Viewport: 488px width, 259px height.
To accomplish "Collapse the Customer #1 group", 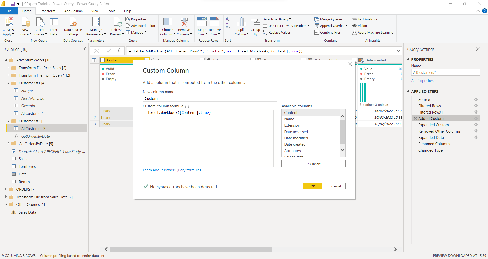I will tap(8, 83).
